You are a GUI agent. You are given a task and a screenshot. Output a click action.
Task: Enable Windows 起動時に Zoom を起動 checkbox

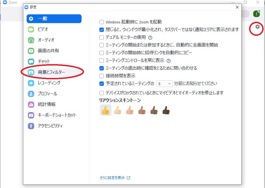[102, 22]
